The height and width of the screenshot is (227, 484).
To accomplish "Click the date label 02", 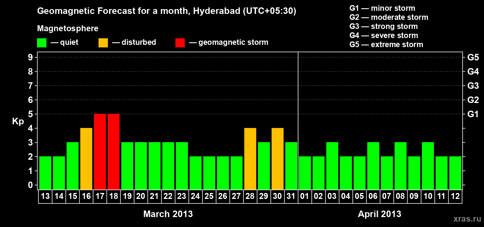I will [x=319, y=196].
